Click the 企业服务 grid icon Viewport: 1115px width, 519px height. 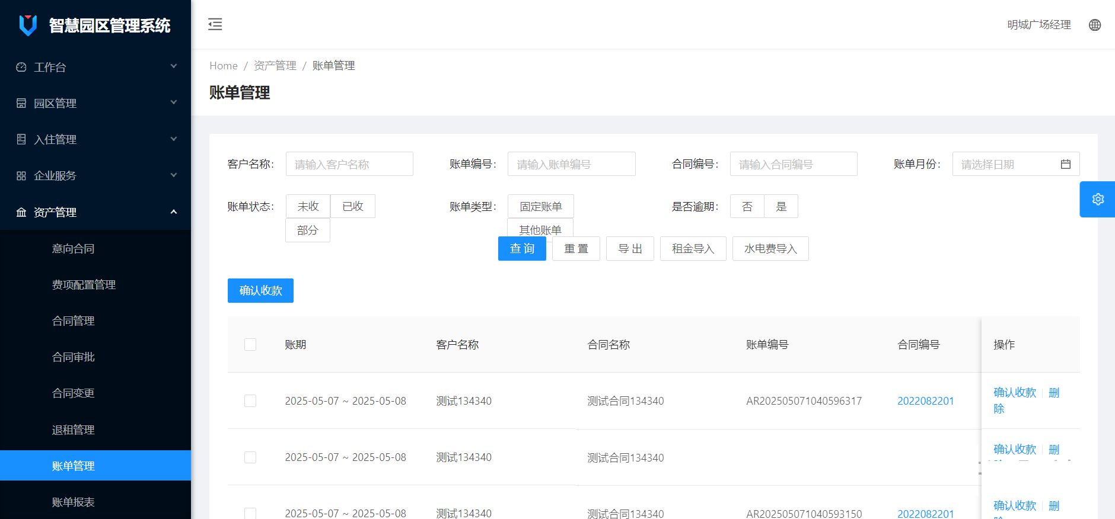click(x=21, y=175)
